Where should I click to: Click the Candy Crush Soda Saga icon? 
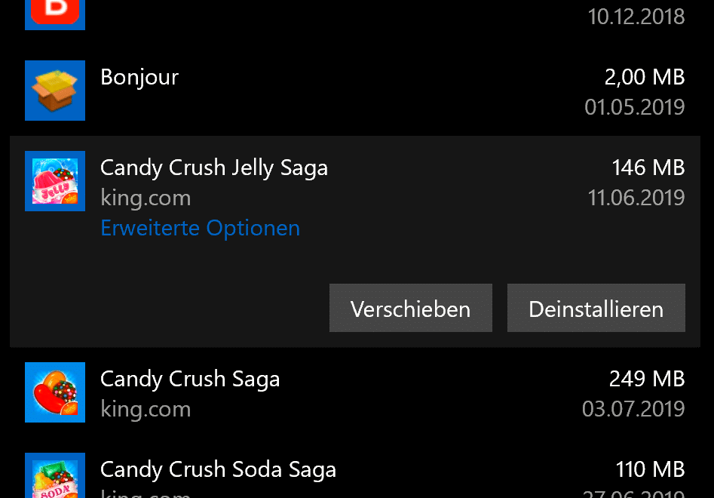click(x=55, y=475)
